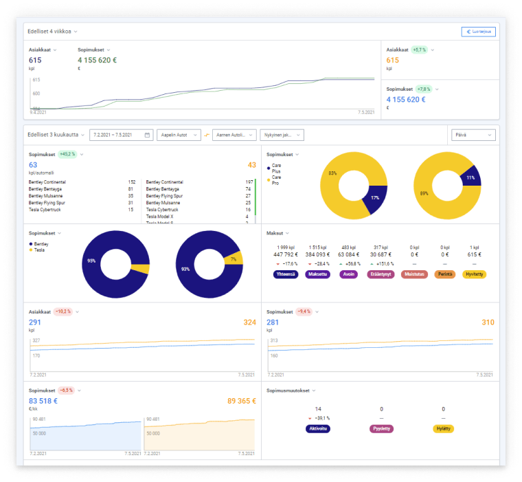Expand Asiakkaat chevron above the 615 kpl chart
This screenshot has height=482, width=522.
(x=55, y=50)
